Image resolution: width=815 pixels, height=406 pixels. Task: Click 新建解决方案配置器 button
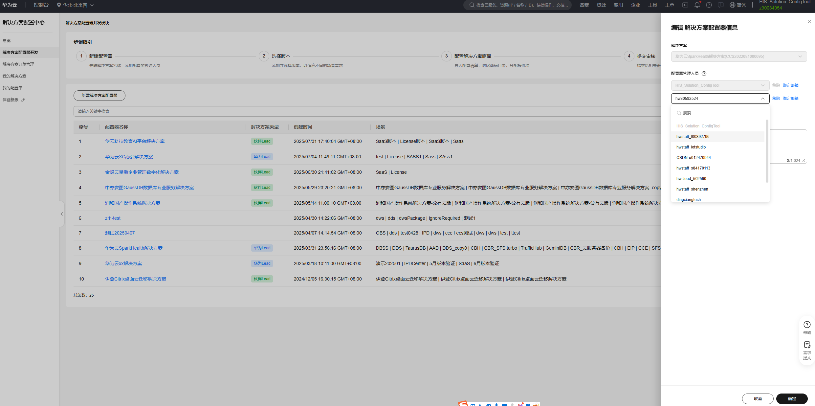click(99, 96)
